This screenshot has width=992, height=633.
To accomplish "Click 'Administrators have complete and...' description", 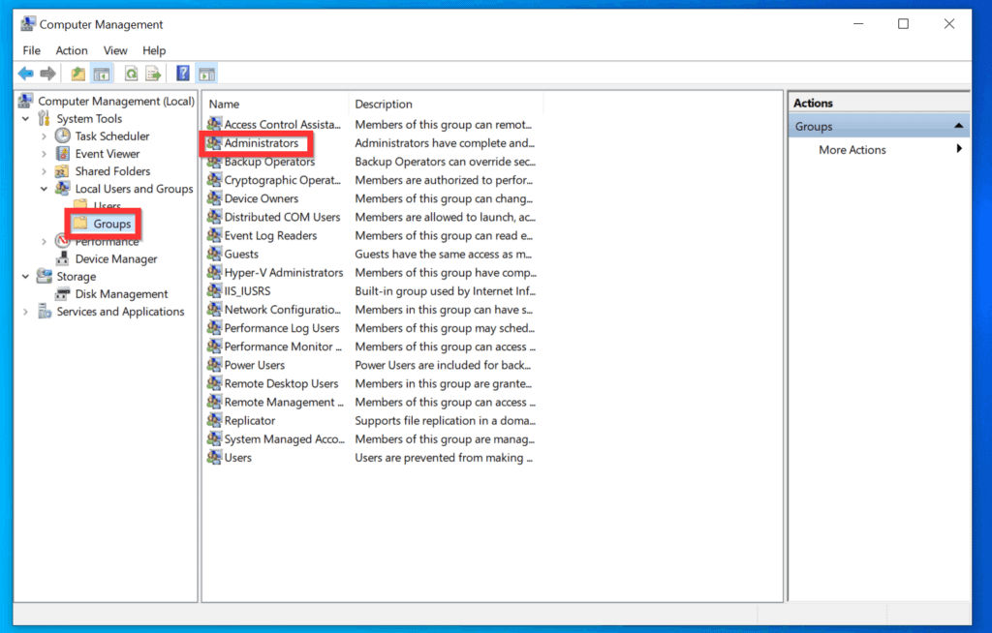I will point(444,143).
